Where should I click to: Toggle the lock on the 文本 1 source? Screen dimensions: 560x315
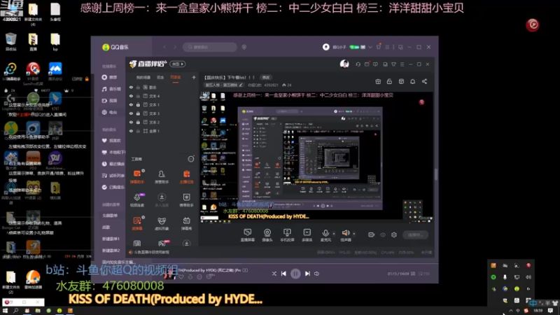point(138,104)
